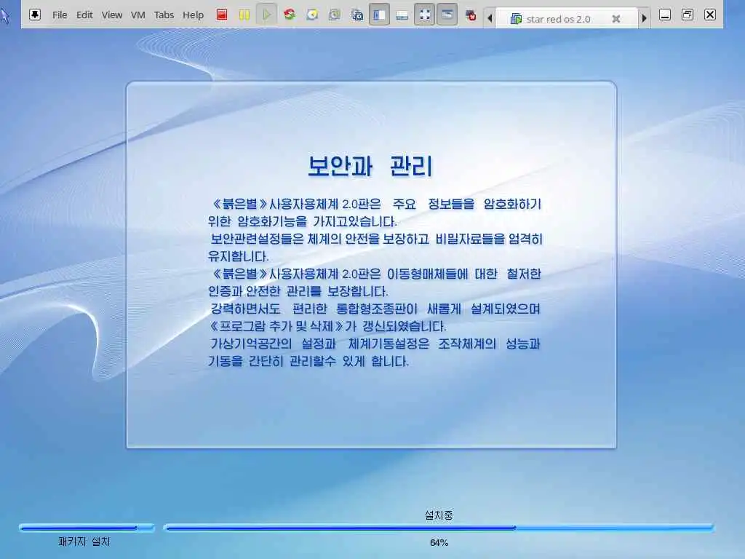Open the Help menu

click(x=193, y=15)
